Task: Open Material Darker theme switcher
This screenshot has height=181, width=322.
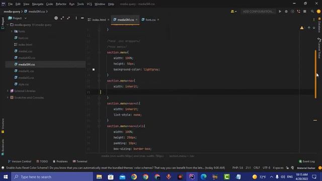Action: 306,168
